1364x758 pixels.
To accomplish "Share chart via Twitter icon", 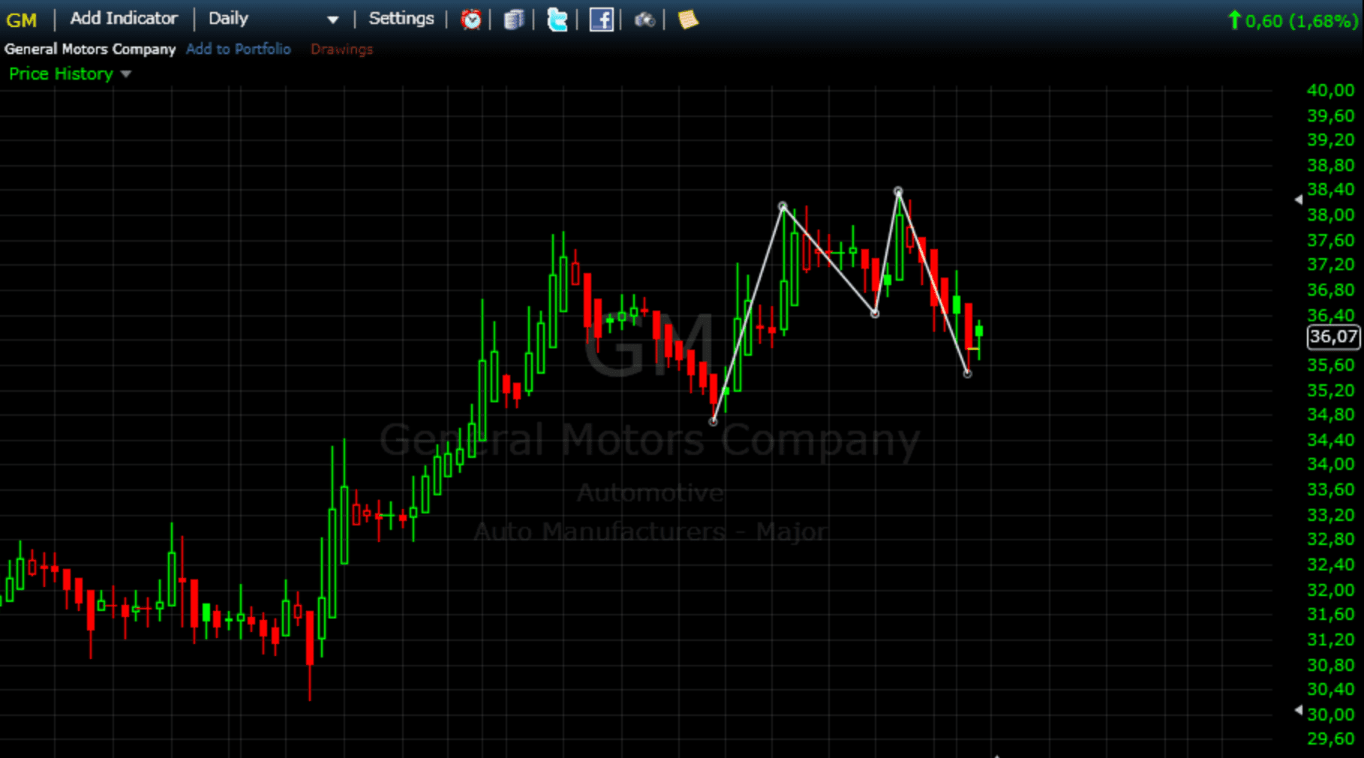I will 557,20.
